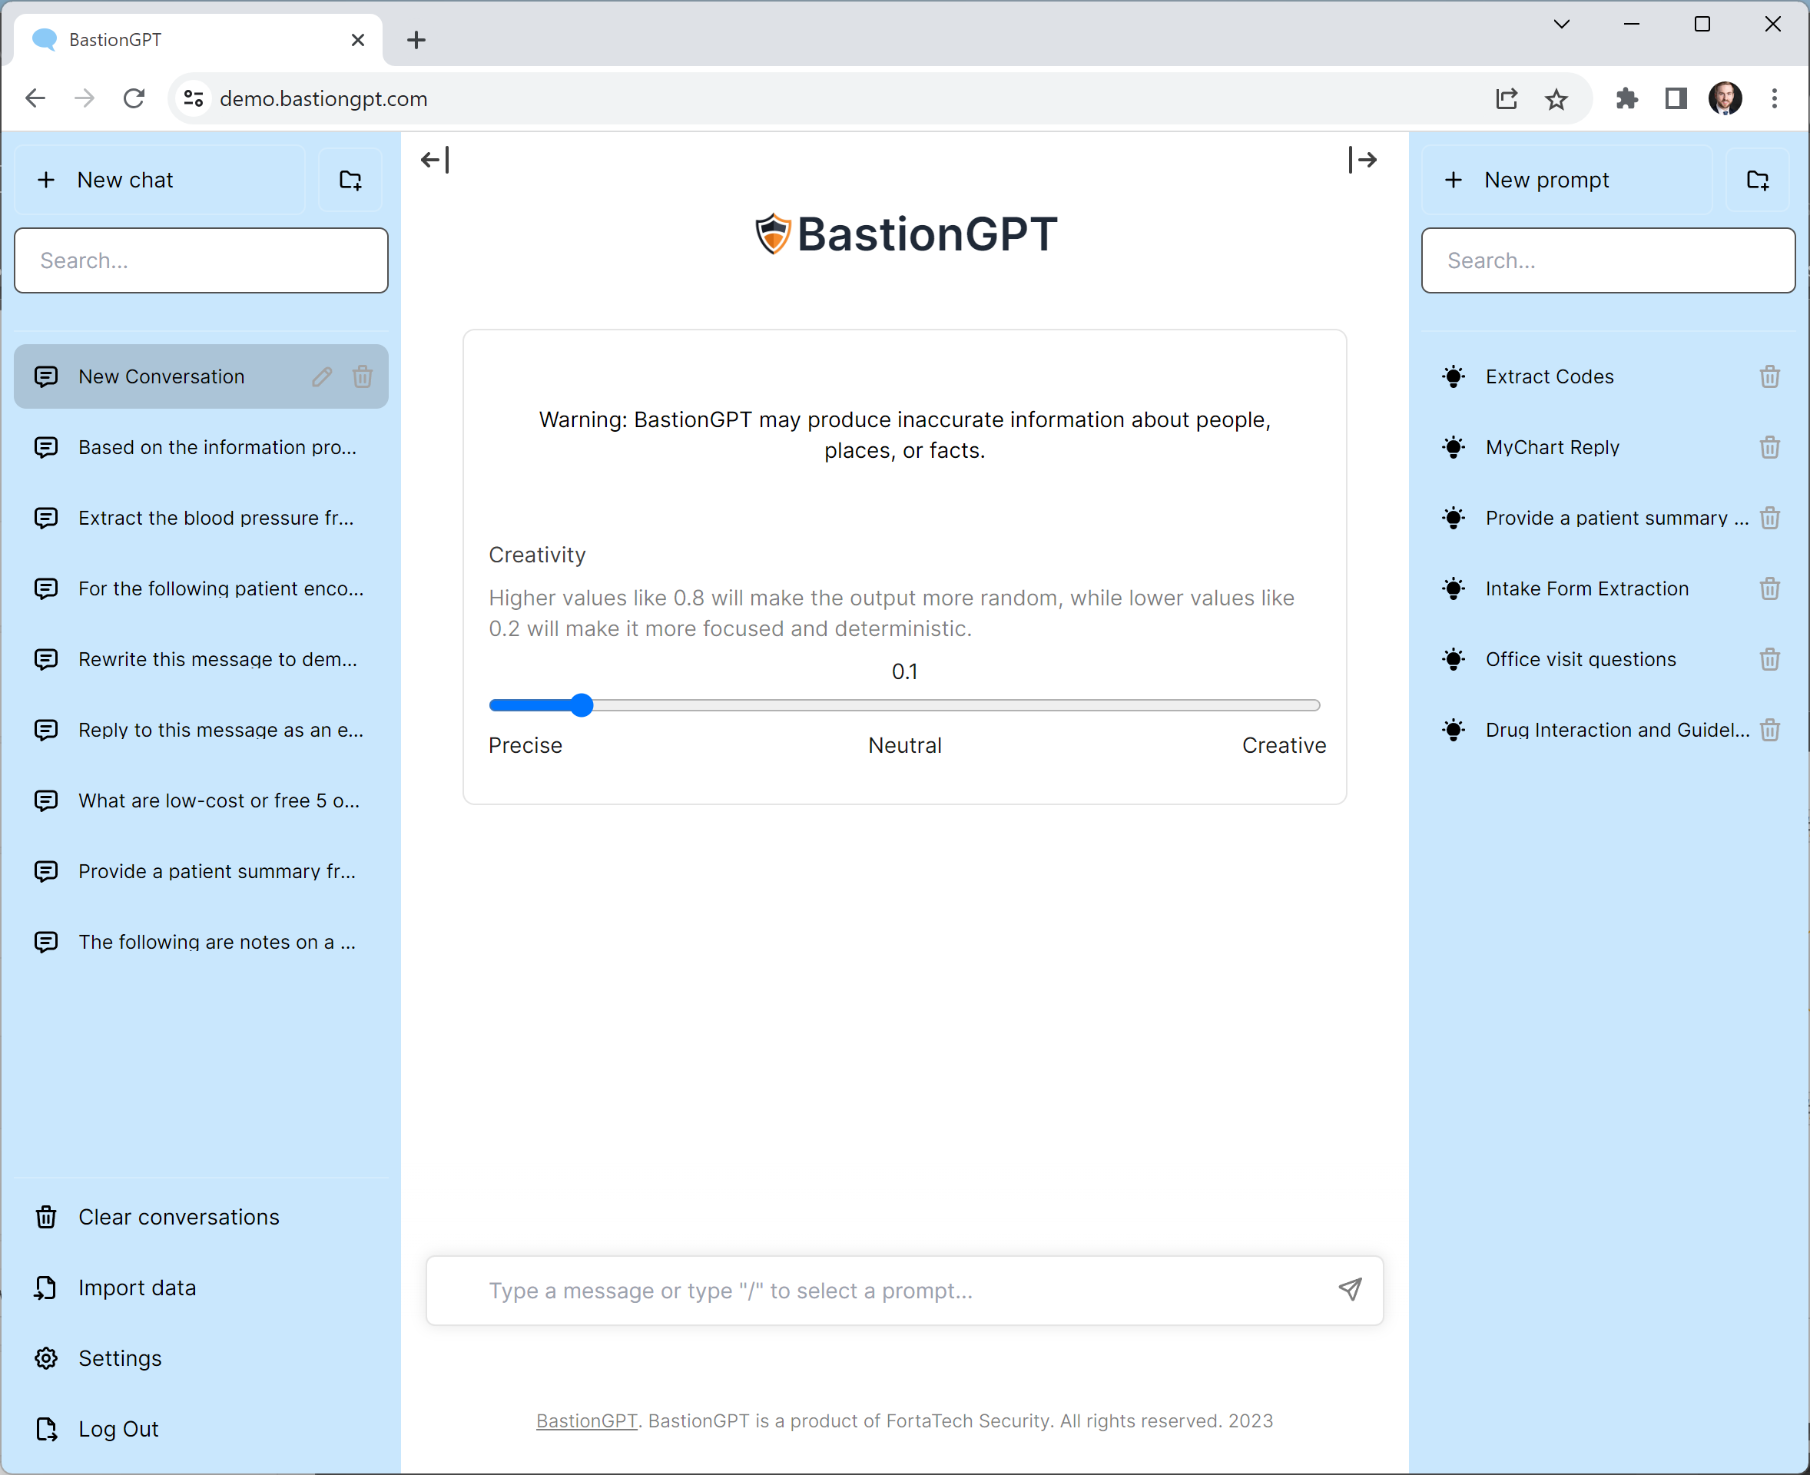Open the BastionGPT footer link
This screenshot has height=1475, width=1810.
[585, 1420]
